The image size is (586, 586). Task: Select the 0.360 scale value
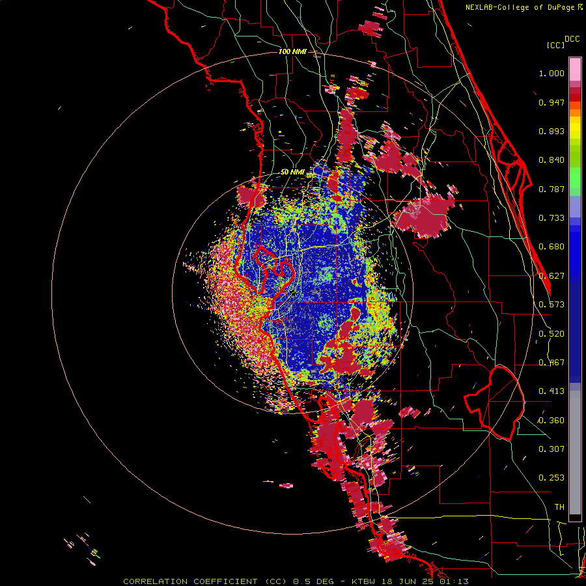(551, 421)
